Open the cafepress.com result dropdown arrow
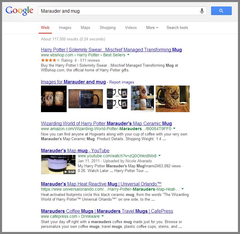 pyautogui.click(x=103, y=216)
